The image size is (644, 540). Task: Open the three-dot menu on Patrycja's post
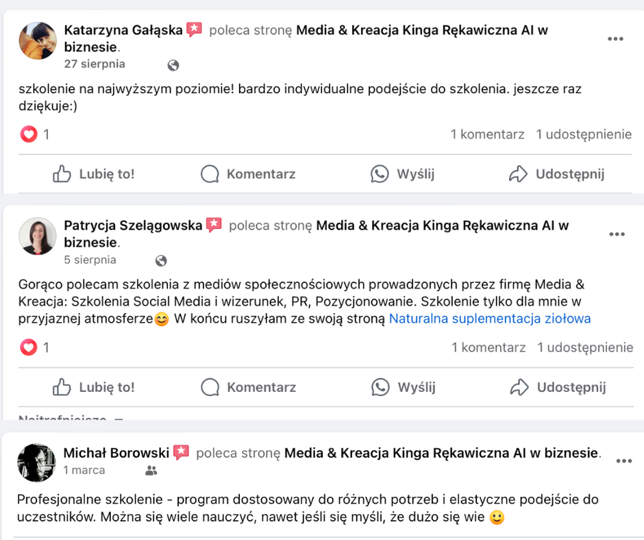pos(617,234)
